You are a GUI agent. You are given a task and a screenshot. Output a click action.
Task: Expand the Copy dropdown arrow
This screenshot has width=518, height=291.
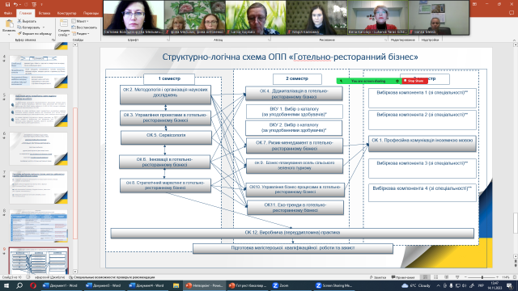pyautogui.click(x=44, y=27)
